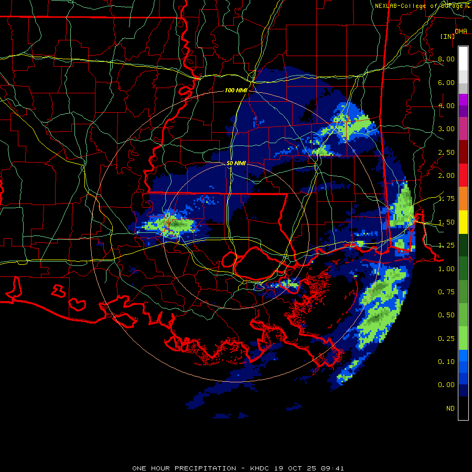472x472 pixels.
Task: Select the 4.00 legend value
Action: point(446,105)
